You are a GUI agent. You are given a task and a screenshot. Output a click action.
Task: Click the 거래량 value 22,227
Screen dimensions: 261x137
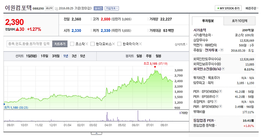[x=166, y=19]
